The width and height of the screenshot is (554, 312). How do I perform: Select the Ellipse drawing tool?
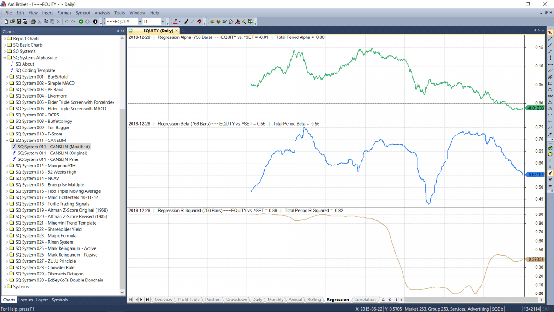[550, 90]
